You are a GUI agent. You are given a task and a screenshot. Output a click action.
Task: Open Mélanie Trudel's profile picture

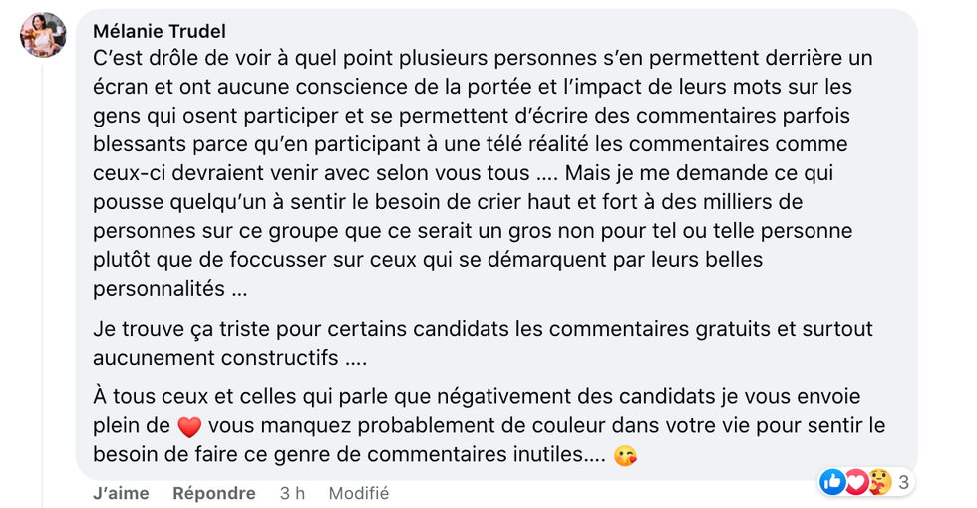point(43,36)
